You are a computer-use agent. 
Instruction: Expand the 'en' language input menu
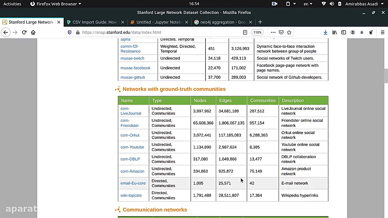[x=308, y=4]
